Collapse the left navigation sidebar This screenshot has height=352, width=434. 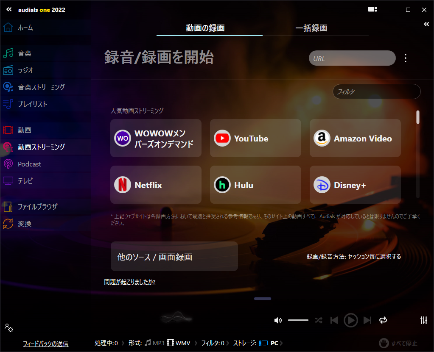9,9
